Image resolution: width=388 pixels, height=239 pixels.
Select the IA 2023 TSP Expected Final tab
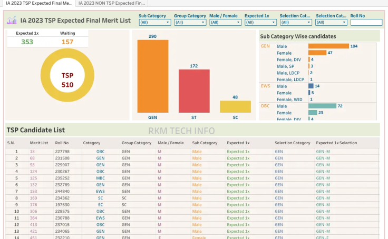[39, 3]
